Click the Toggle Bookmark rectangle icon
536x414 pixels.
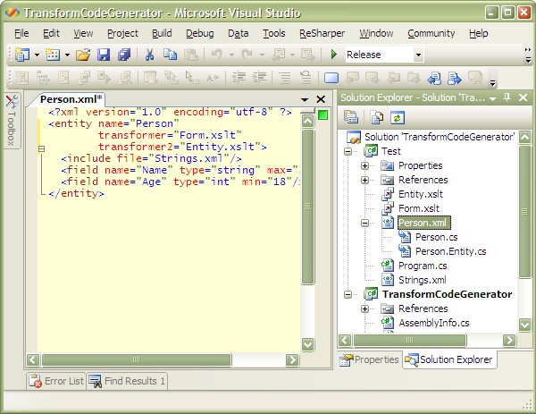point(331,78)
